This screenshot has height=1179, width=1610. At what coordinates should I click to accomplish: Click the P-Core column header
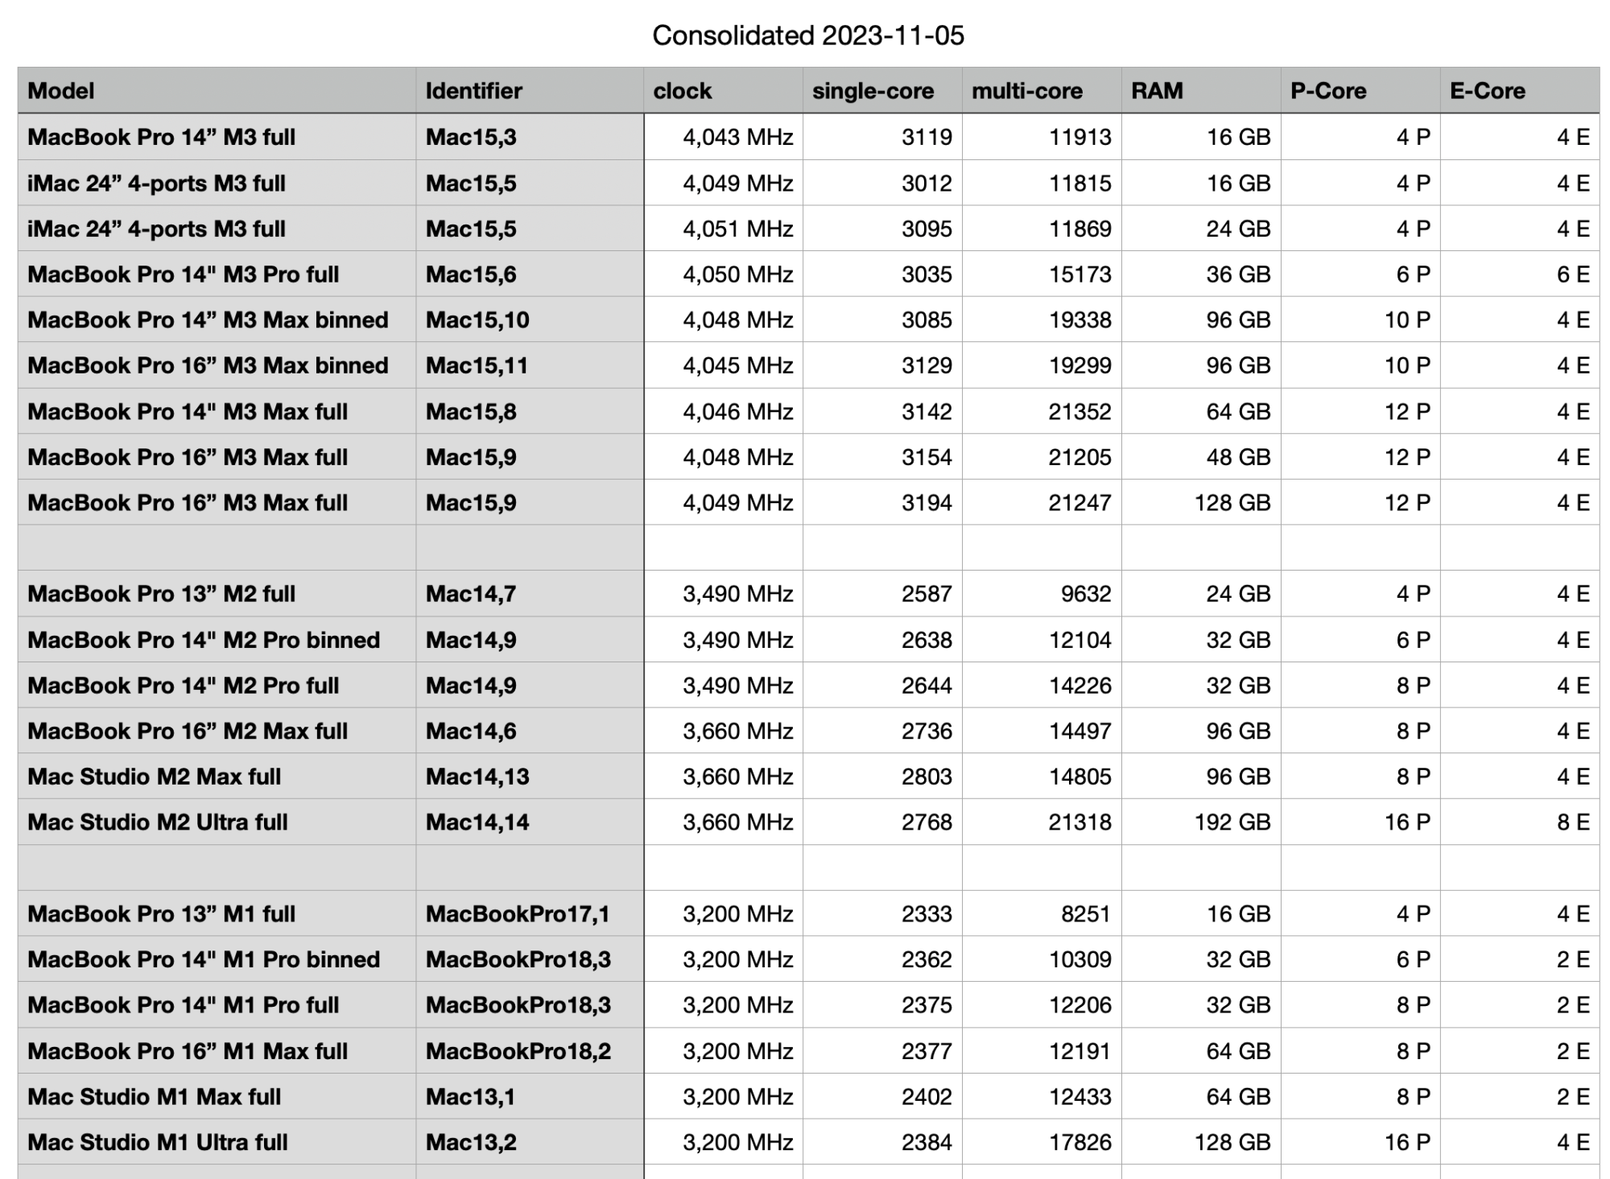1328,91
